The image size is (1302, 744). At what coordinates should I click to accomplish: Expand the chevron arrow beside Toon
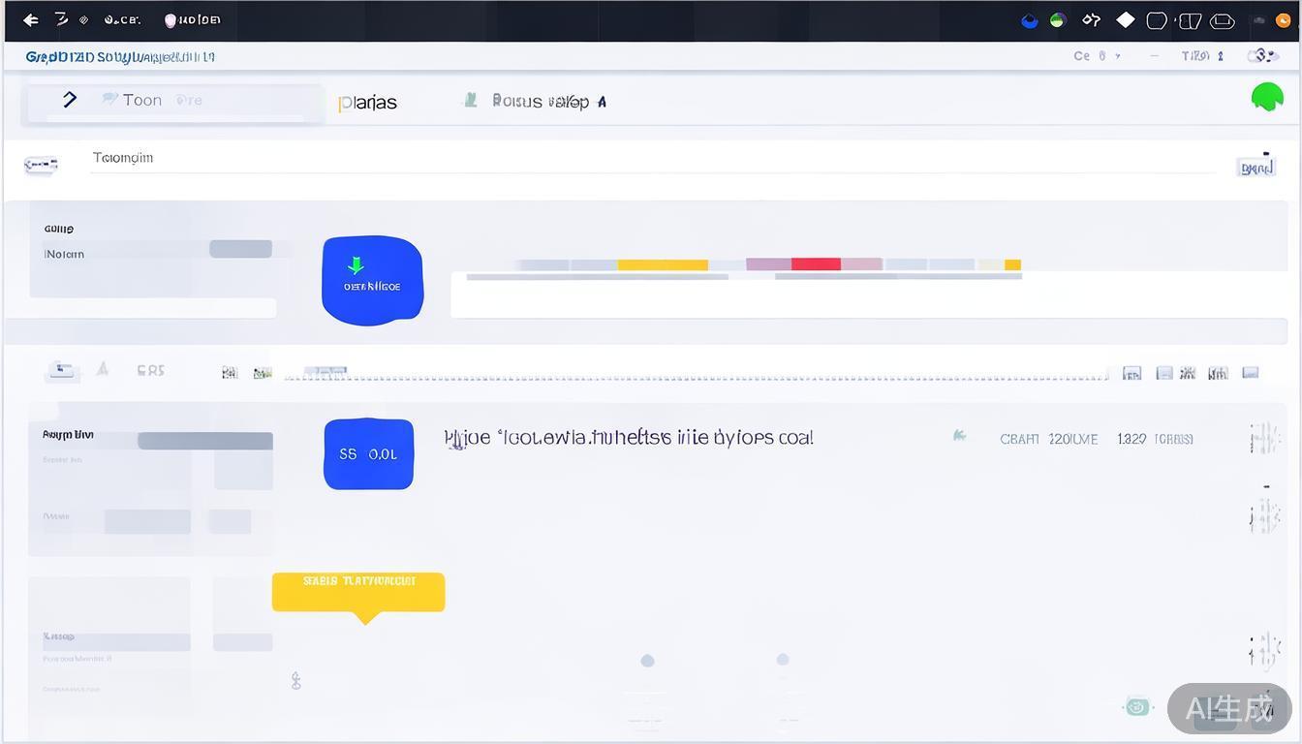click(x=70, y=99)
